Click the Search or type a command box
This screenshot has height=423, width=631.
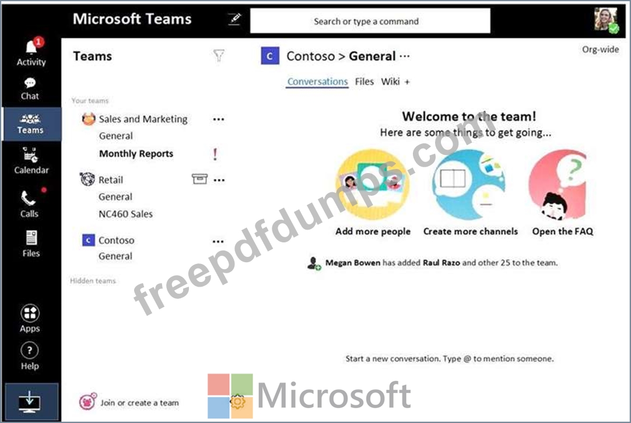370,21
